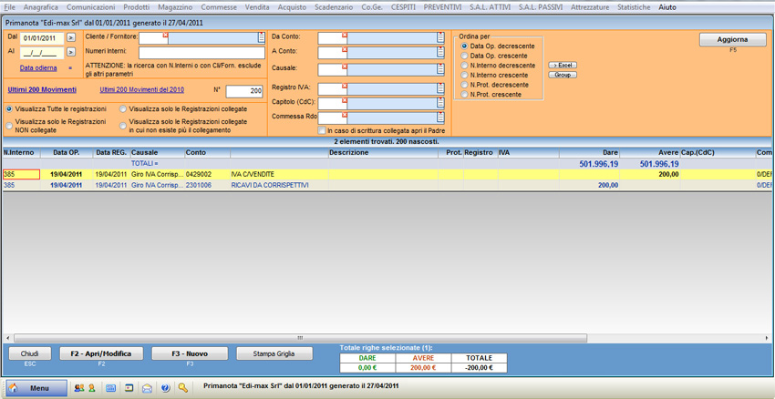
Task: Open the Scadenzario menu
Action: pyautogui.click(x=333, y=6)
